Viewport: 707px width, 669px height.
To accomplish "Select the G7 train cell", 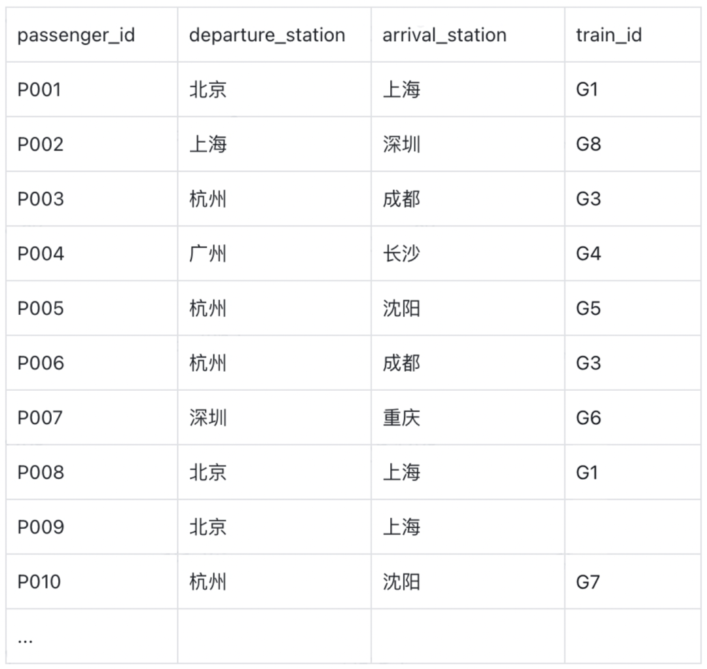I will point(588,582).
